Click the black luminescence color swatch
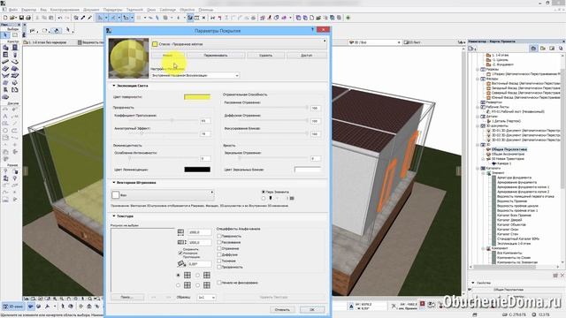 [x=197, y=170]
